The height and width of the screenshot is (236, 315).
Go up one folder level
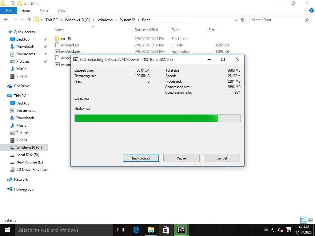[29, 20]
